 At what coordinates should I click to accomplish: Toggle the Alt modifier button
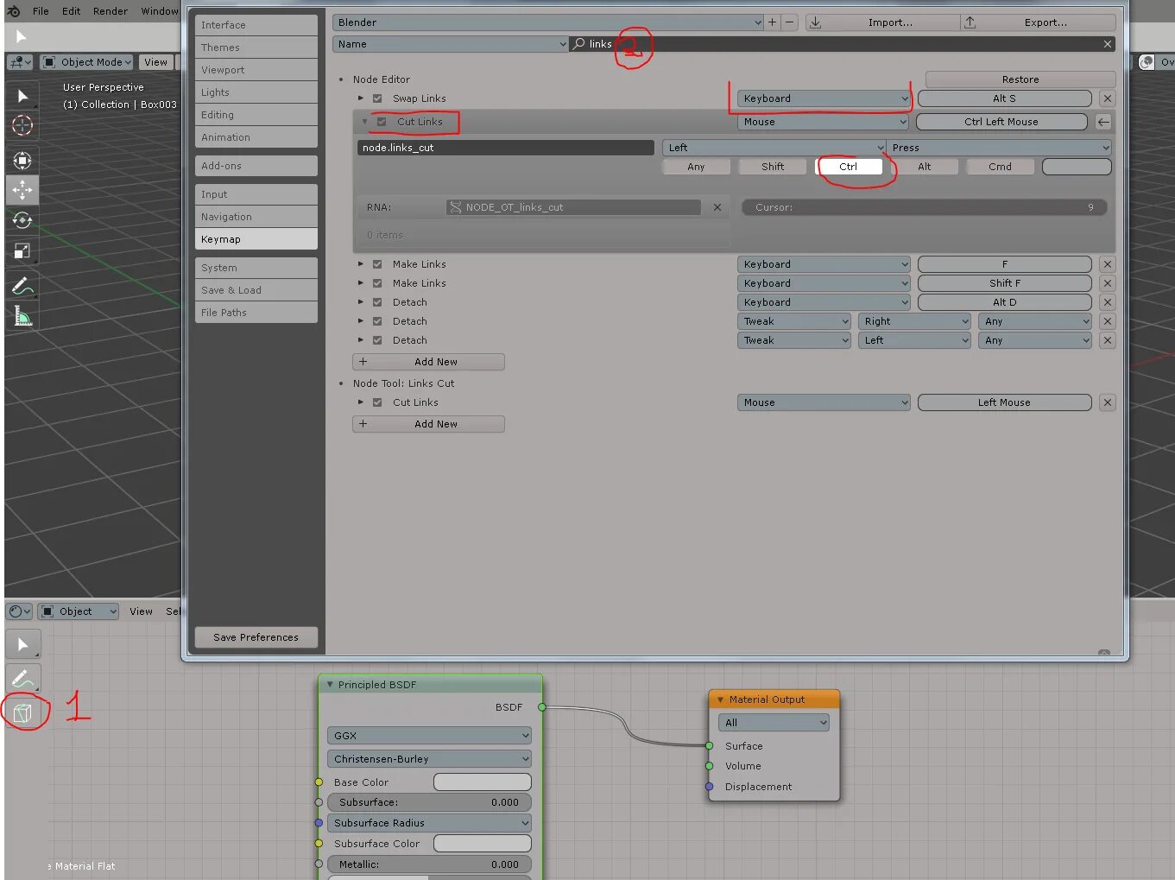(x=925, y=167)
